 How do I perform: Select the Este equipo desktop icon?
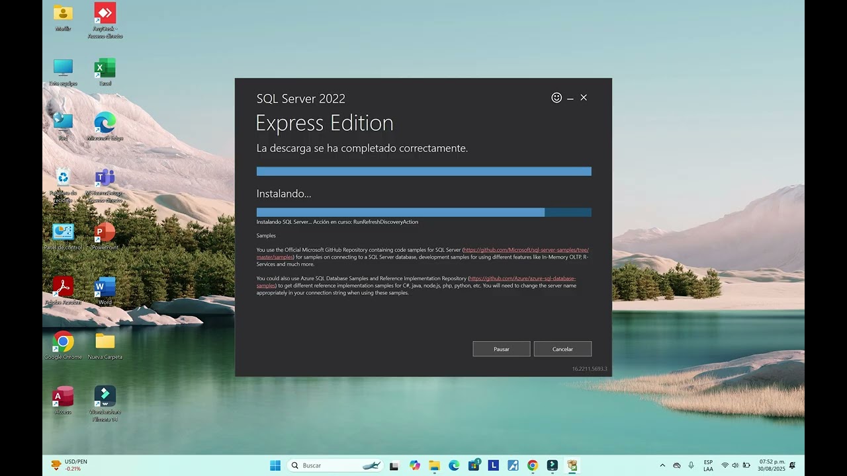63,73
